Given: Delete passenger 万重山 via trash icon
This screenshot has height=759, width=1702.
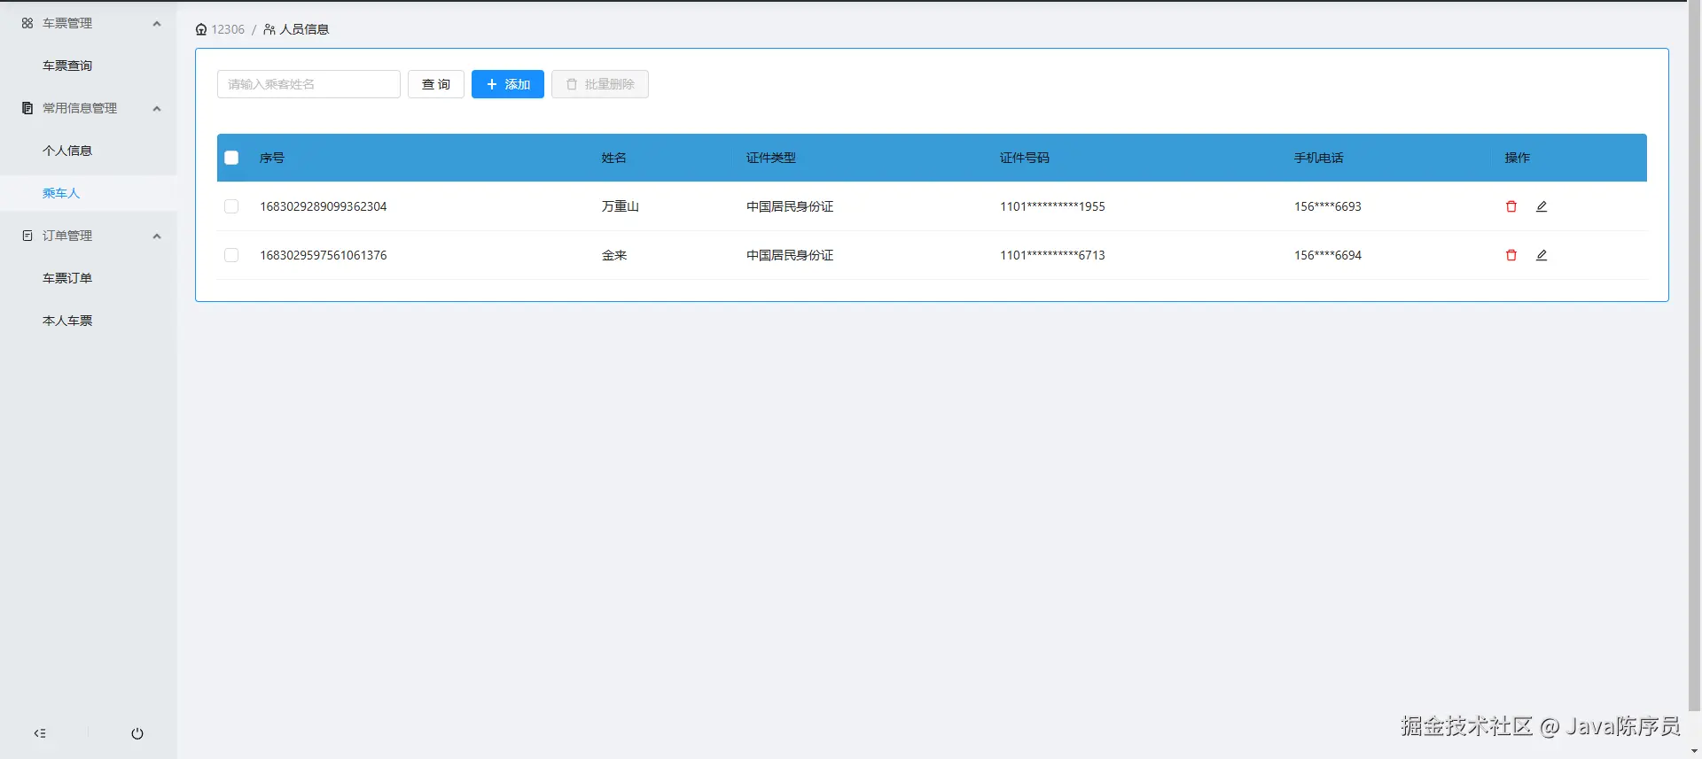Looking at the screenshot, I should (x=1511, y=206).
